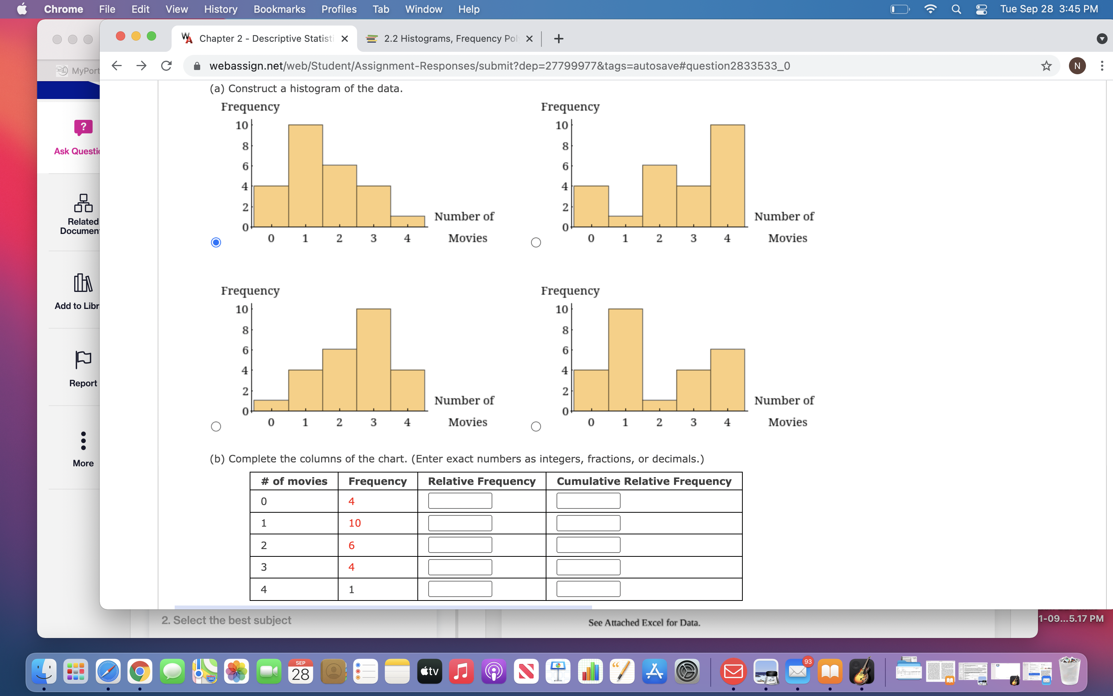1113x696 pixels.
Task: Click add new tab button
Action: pyautogui.click(x=558, y=38)
